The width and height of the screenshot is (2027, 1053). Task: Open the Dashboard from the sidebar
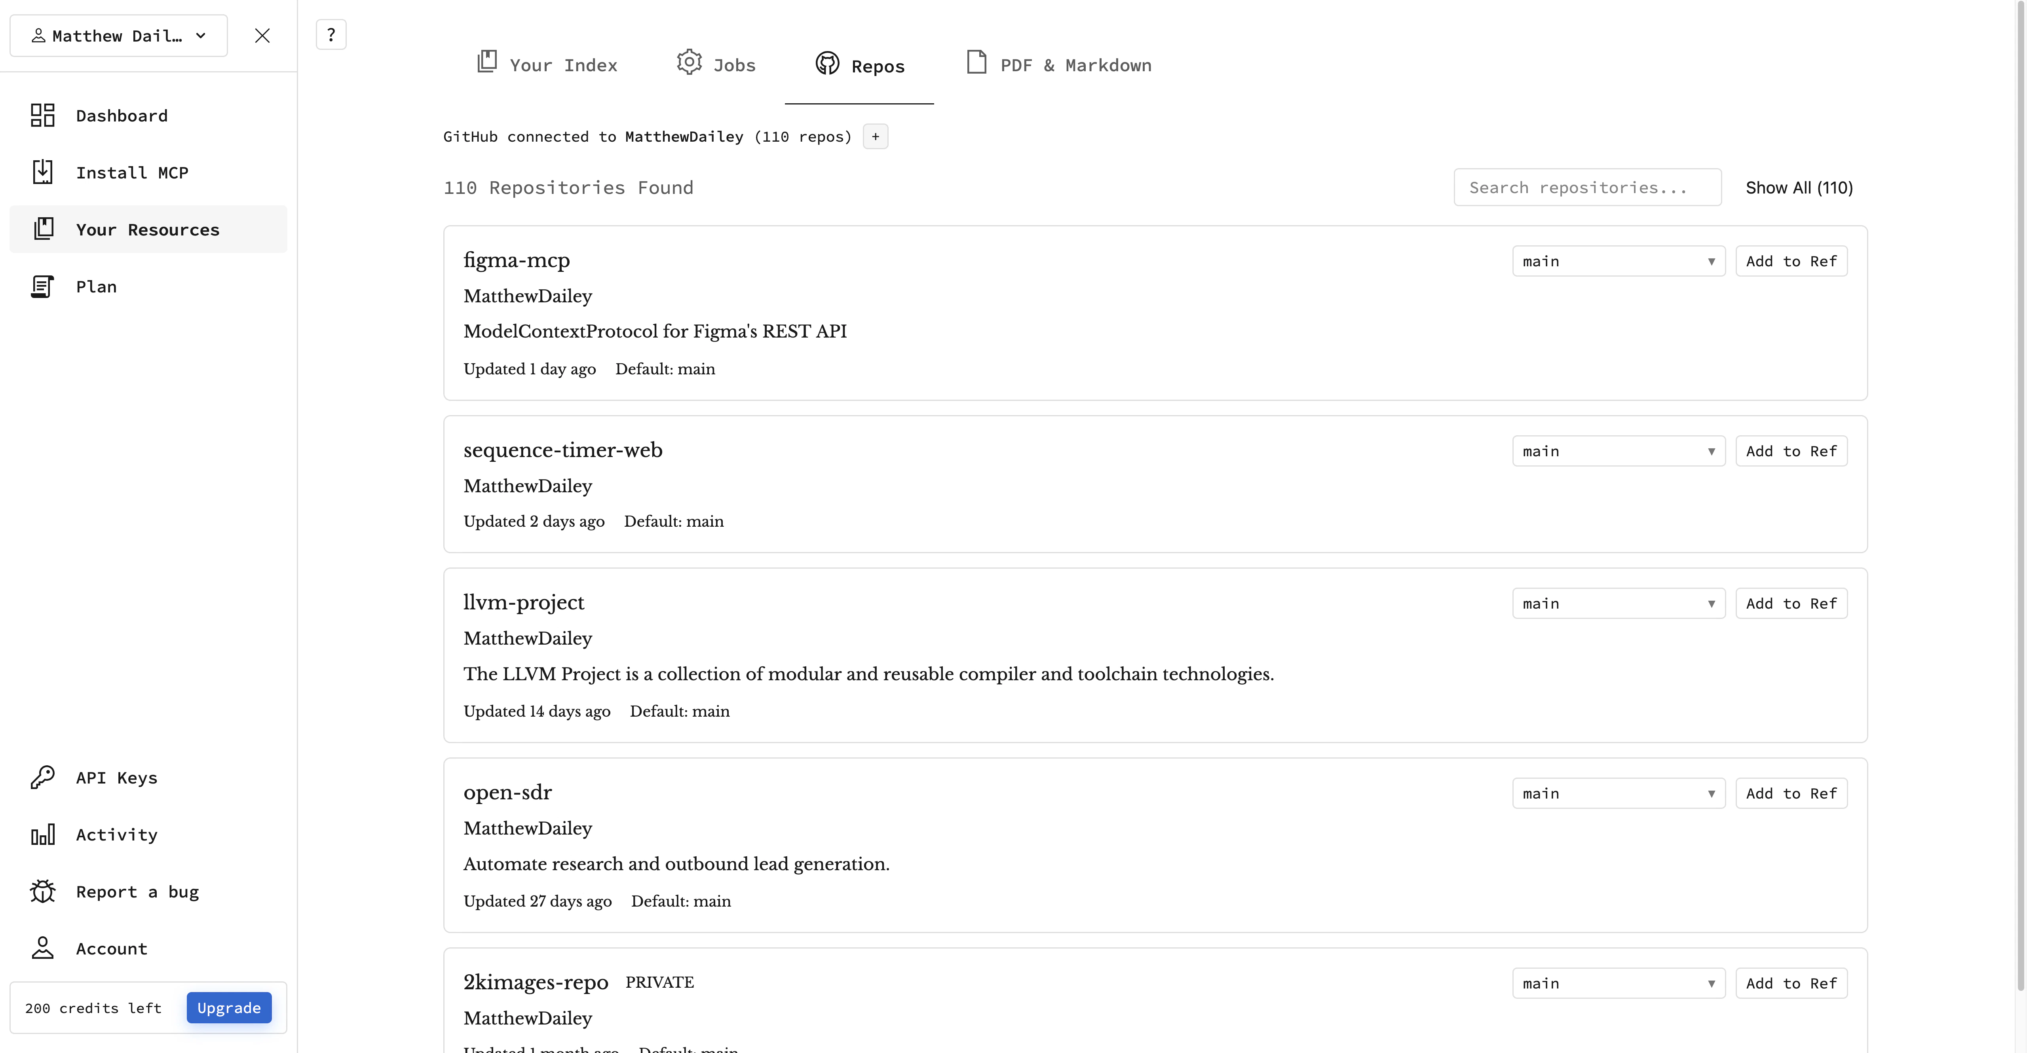click(121, 115)
